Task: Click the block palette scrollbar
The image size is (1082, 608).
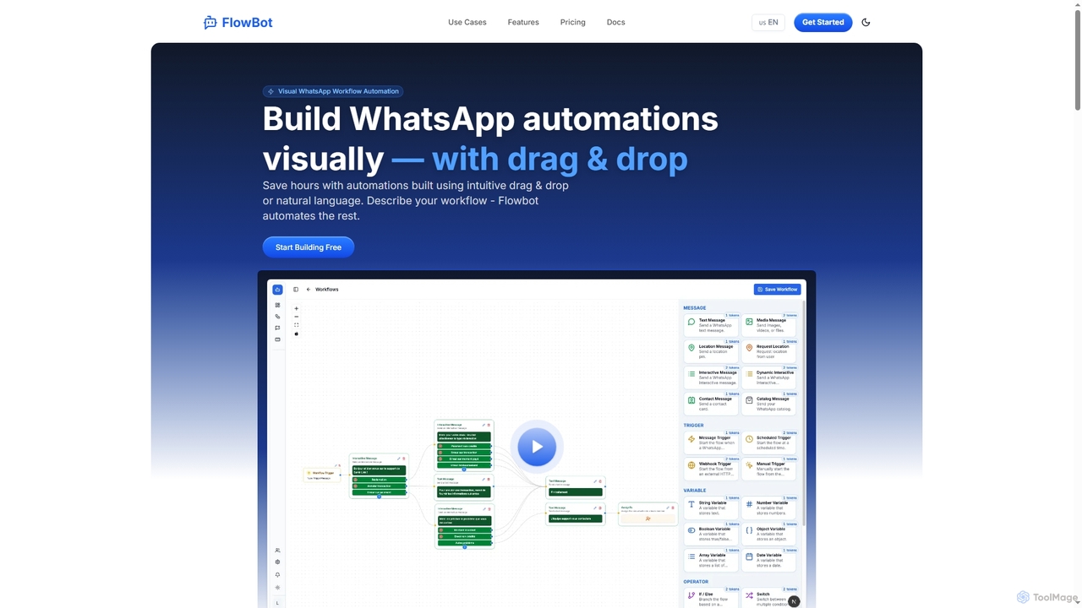Action: (x=804, y=414)
